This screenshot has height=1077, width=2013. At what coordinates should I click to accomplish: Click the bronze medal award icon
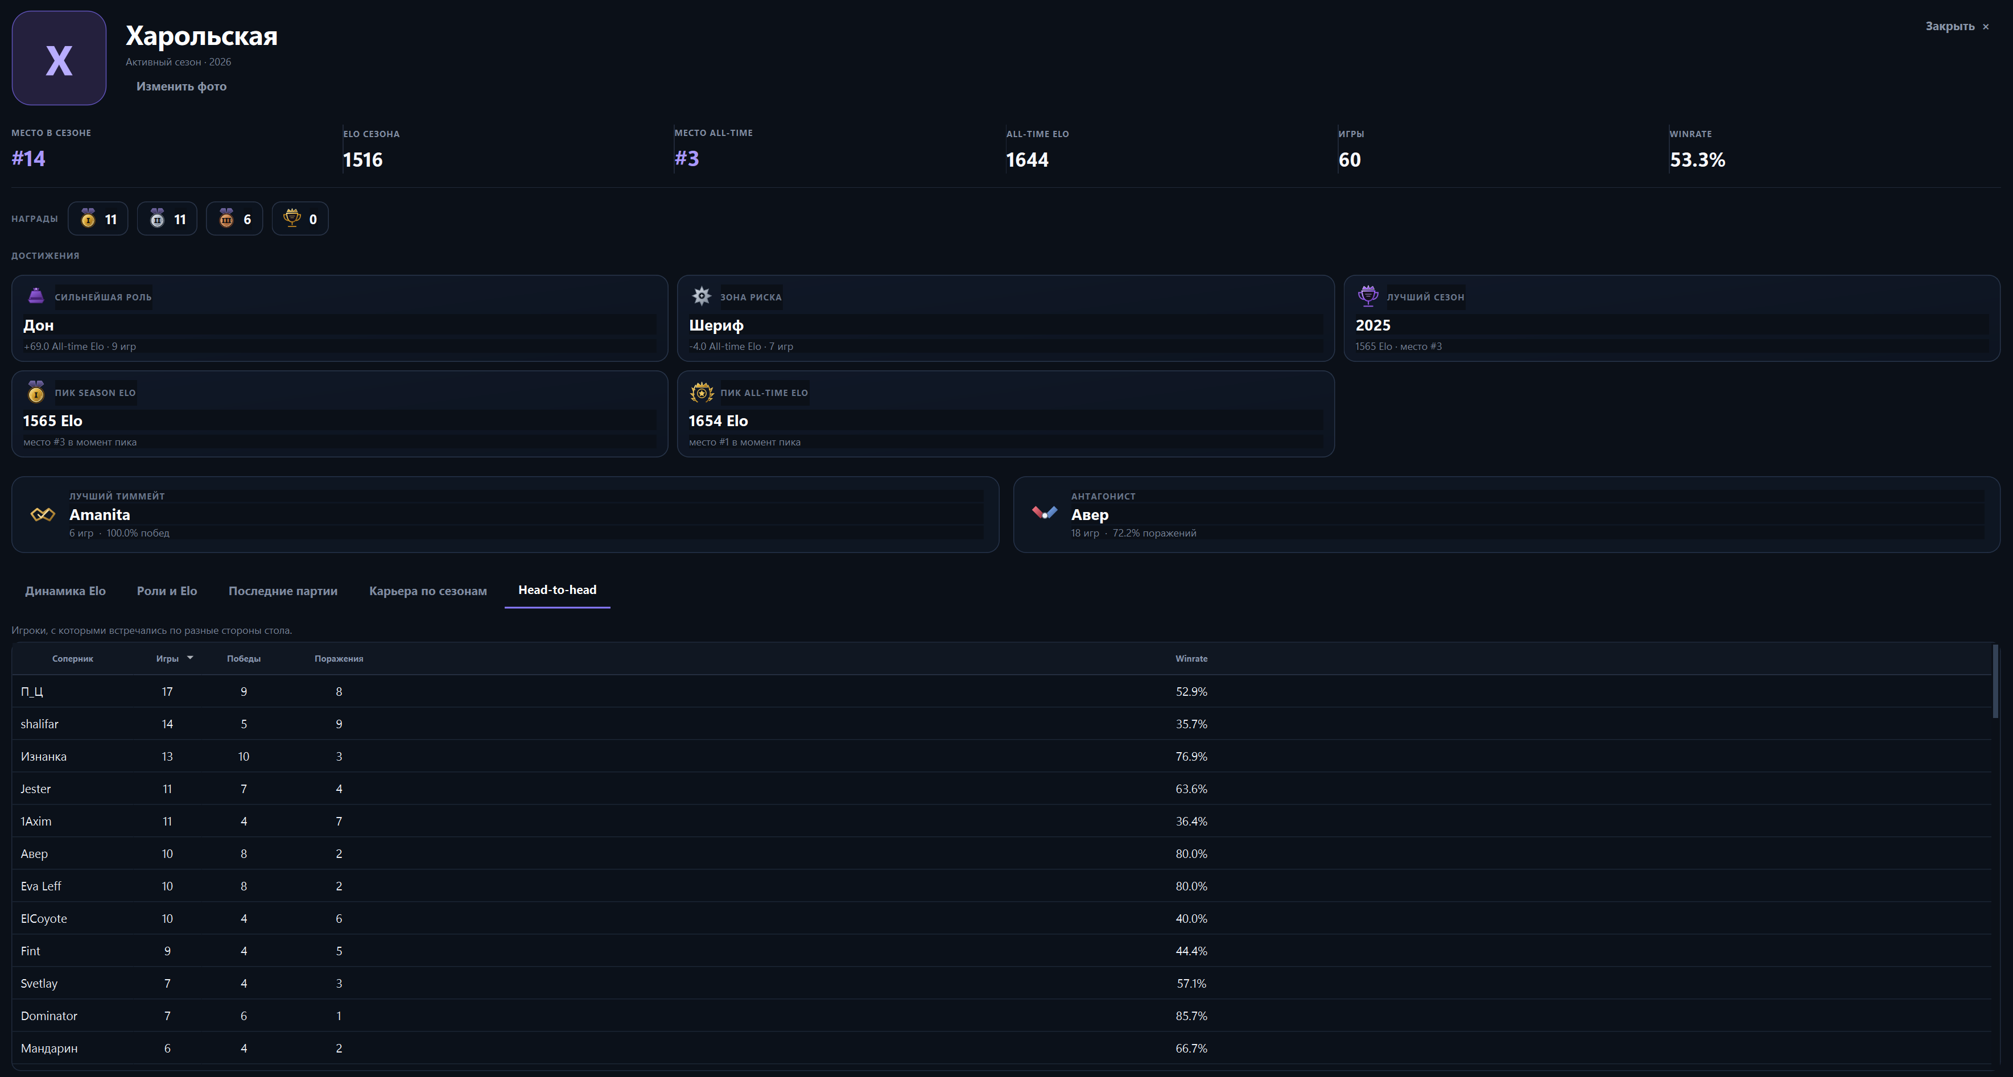tap(226, 218)
